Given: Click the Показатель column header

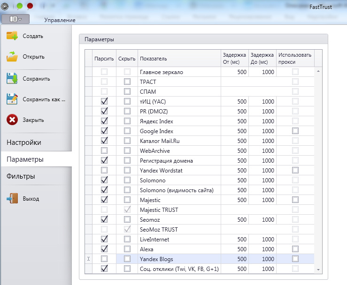Looking at the screenshot, I should 179,59.
